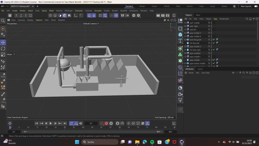Image resolution: width=259 pixels, height=146 pixels.
Task: Open the MoGraph menu
Action: click(x=68, y=11)
